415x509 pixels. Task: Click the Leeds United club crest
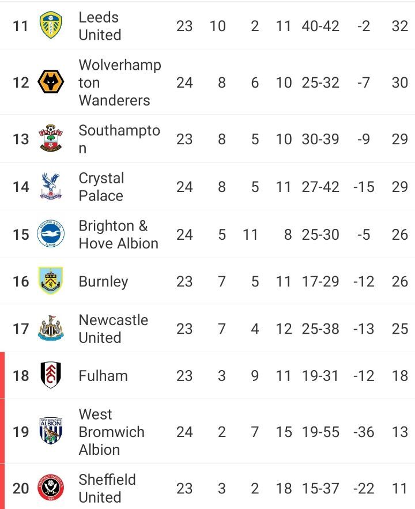(x=51, y=26)
